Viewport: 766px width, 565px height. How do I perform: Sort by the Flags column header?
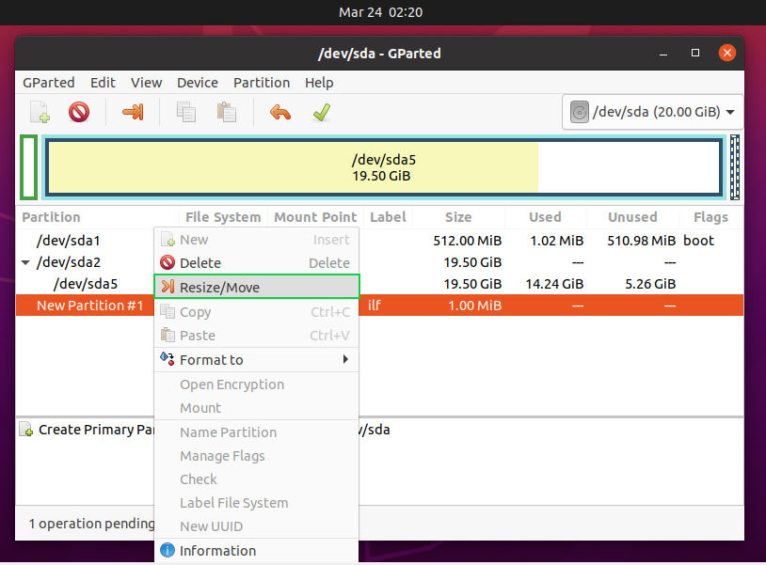(x=710, y=217)
